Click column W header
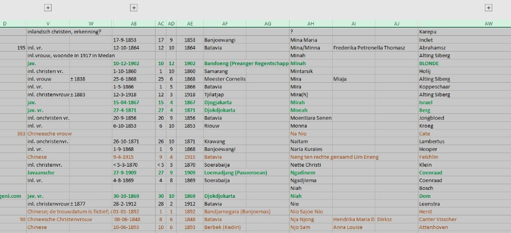Viewport: 511px width, 233px height. [x=91, y=23]
